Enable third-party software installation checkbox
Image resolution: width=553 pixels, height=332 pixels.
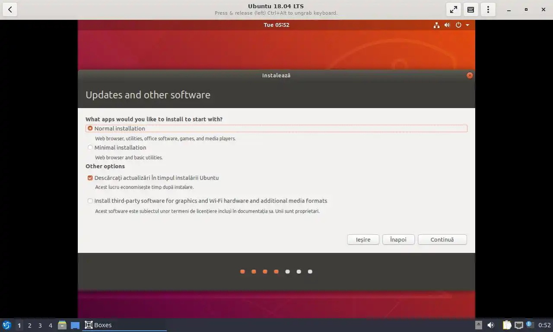coord(90,201)
